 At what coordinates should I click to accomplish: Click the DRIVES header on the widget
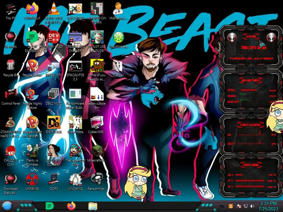click(251, 165)
